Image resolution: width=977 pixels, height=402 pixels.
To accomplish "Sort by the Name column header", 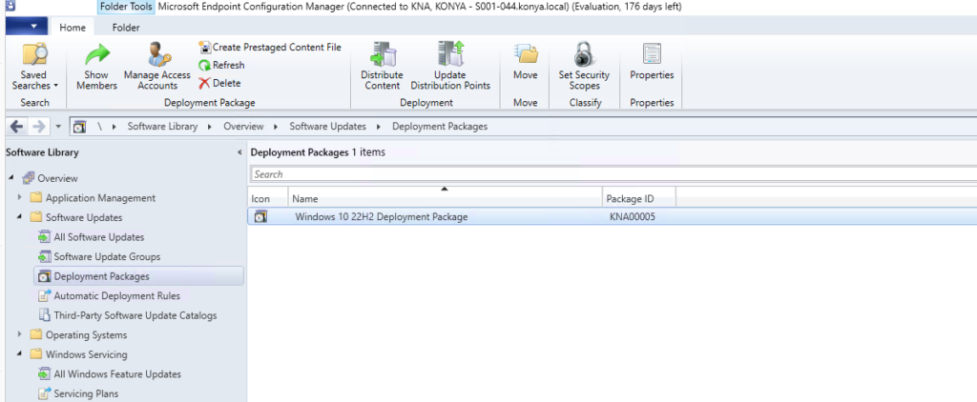I will click(x=445, y=198).
